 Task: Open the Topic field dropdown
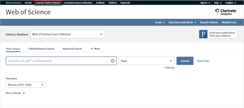pyautogui.click(x=146, y=61)
